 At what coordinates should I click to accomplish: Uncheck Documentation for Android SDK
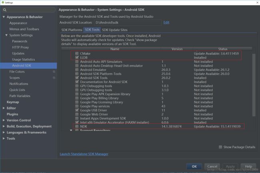point(77,82)
